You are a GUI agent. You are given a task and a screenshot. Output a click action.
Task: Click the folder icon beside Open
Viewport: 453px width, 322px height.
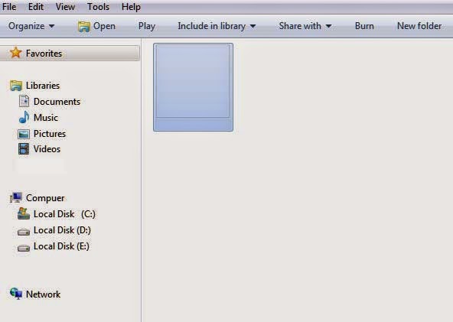83,27
